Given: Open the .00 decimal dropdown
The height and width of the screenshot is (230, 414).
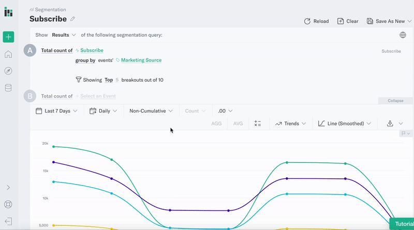Looking at the screenshot, I should (x=225, y=111).
